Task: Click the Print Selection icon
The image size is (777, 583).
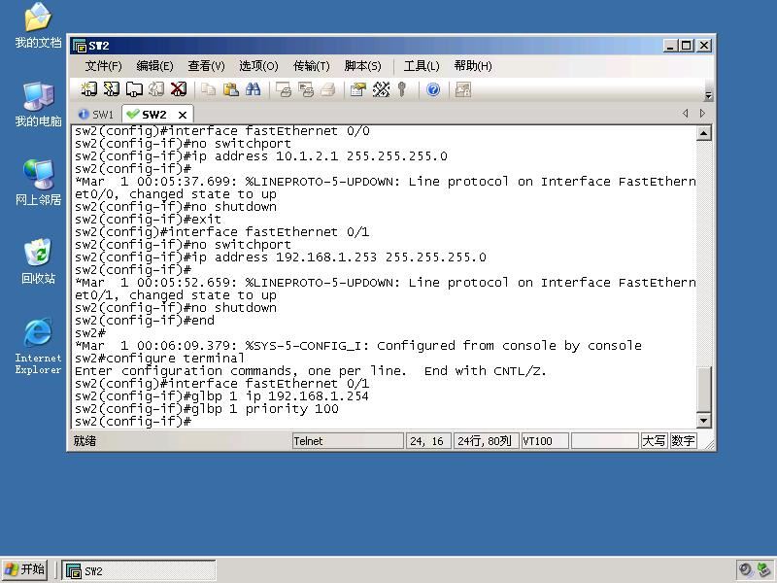Action: click(x=306, y=89)
